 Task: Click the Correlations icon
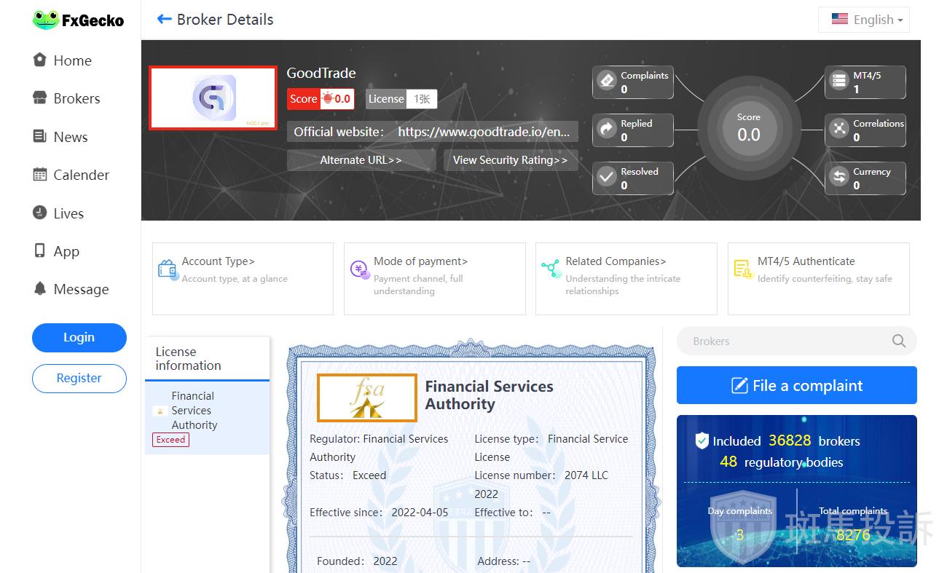[839, 129]
